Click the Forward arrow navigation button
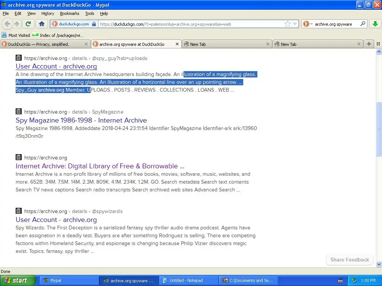382x286 pixels. (17, 24)
